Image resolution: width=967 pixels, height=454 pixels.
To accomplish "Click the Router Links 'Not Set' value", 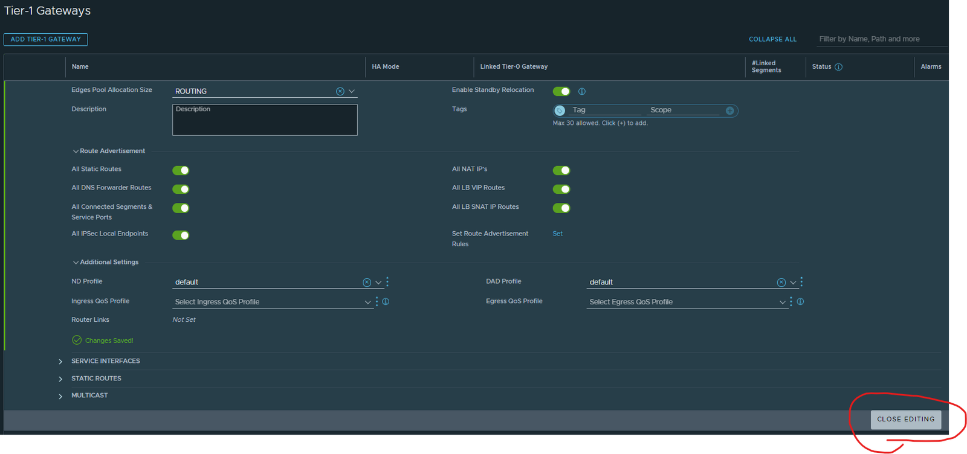I will pos(184,320).
